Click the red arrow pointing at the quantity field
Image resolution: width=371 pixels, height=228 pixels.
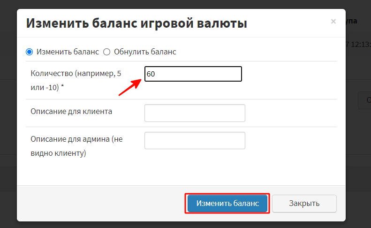[x=130, y=87]
